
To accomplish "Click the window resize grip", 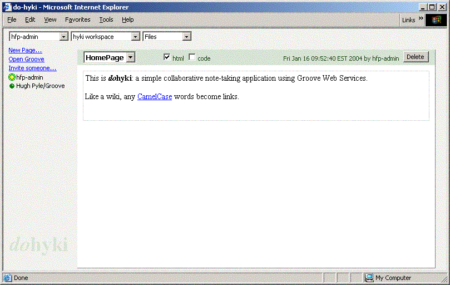I will (444, 279).
